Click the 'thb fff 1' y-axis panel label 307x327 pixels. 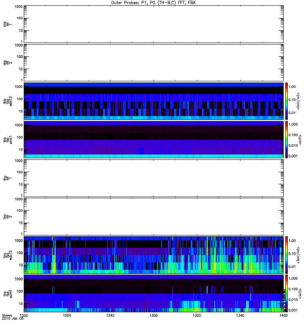tap(7, 24)
